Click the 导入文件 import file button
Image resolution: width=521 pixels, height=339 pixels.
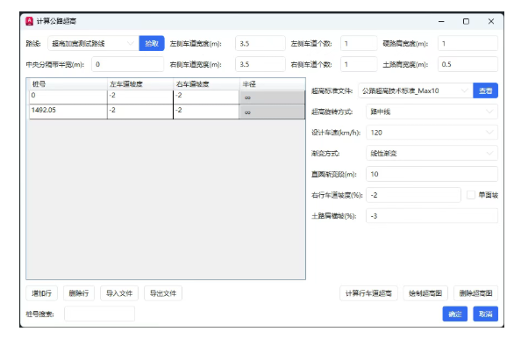(x=119, y=293)
